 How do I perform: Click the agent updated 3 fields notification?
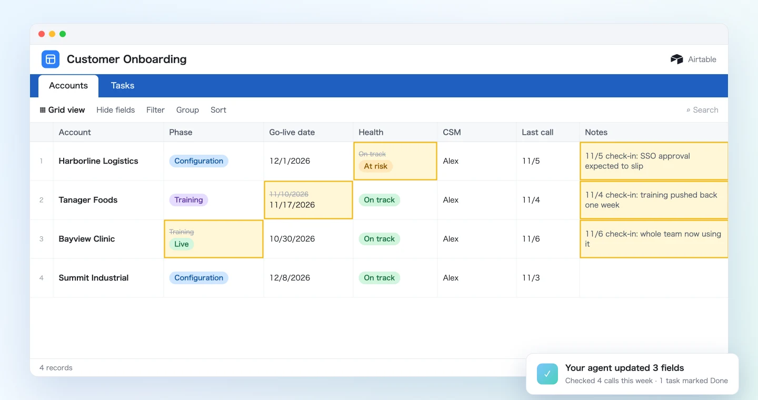(x=632, y=374)
